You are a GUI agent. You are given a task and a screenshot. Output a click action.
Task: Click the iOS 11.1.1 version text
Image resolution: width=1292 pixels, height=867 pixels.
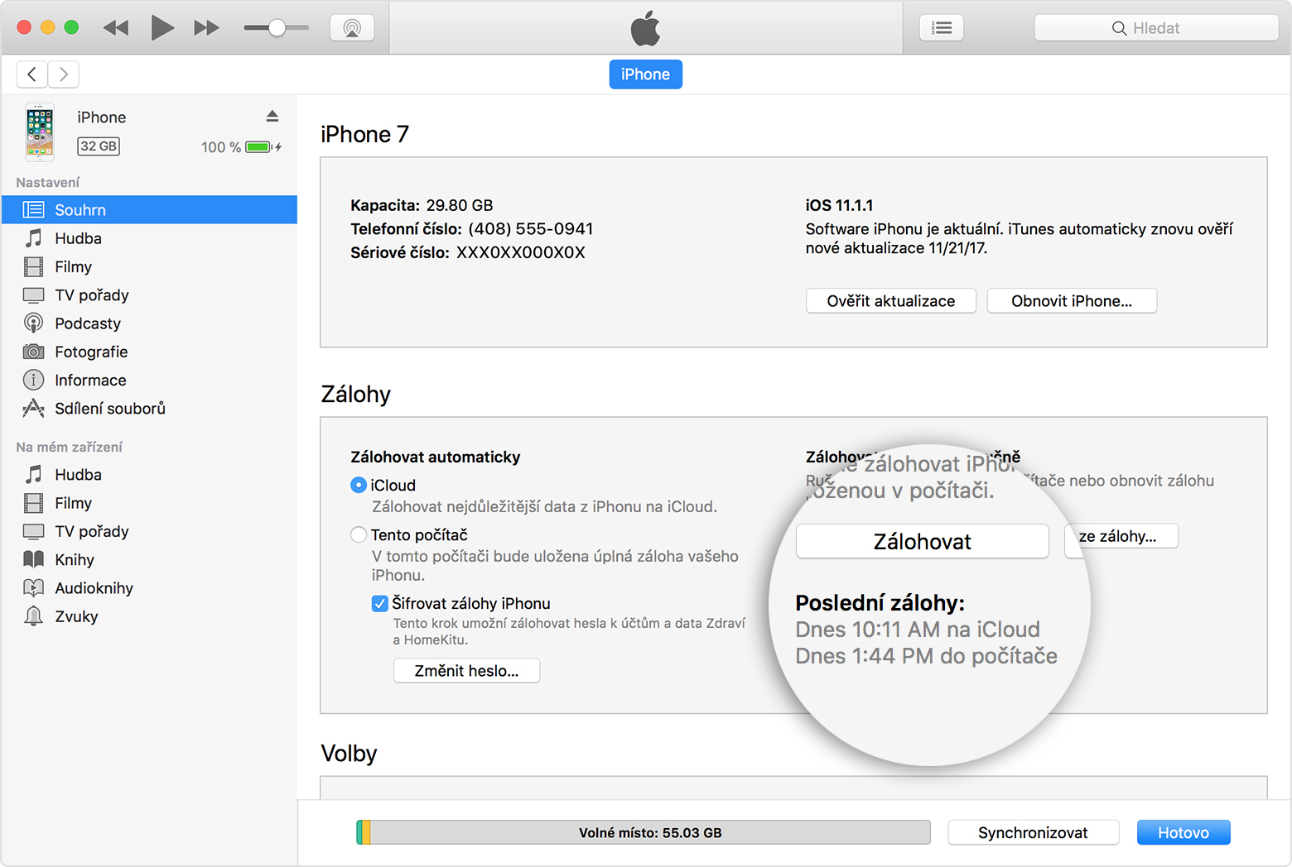(x=839, y=205)
